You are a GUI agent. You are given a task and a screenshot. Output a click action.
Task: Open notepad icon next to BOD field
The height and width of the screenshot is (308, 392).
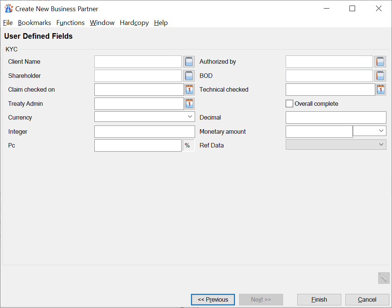point(380,76)
